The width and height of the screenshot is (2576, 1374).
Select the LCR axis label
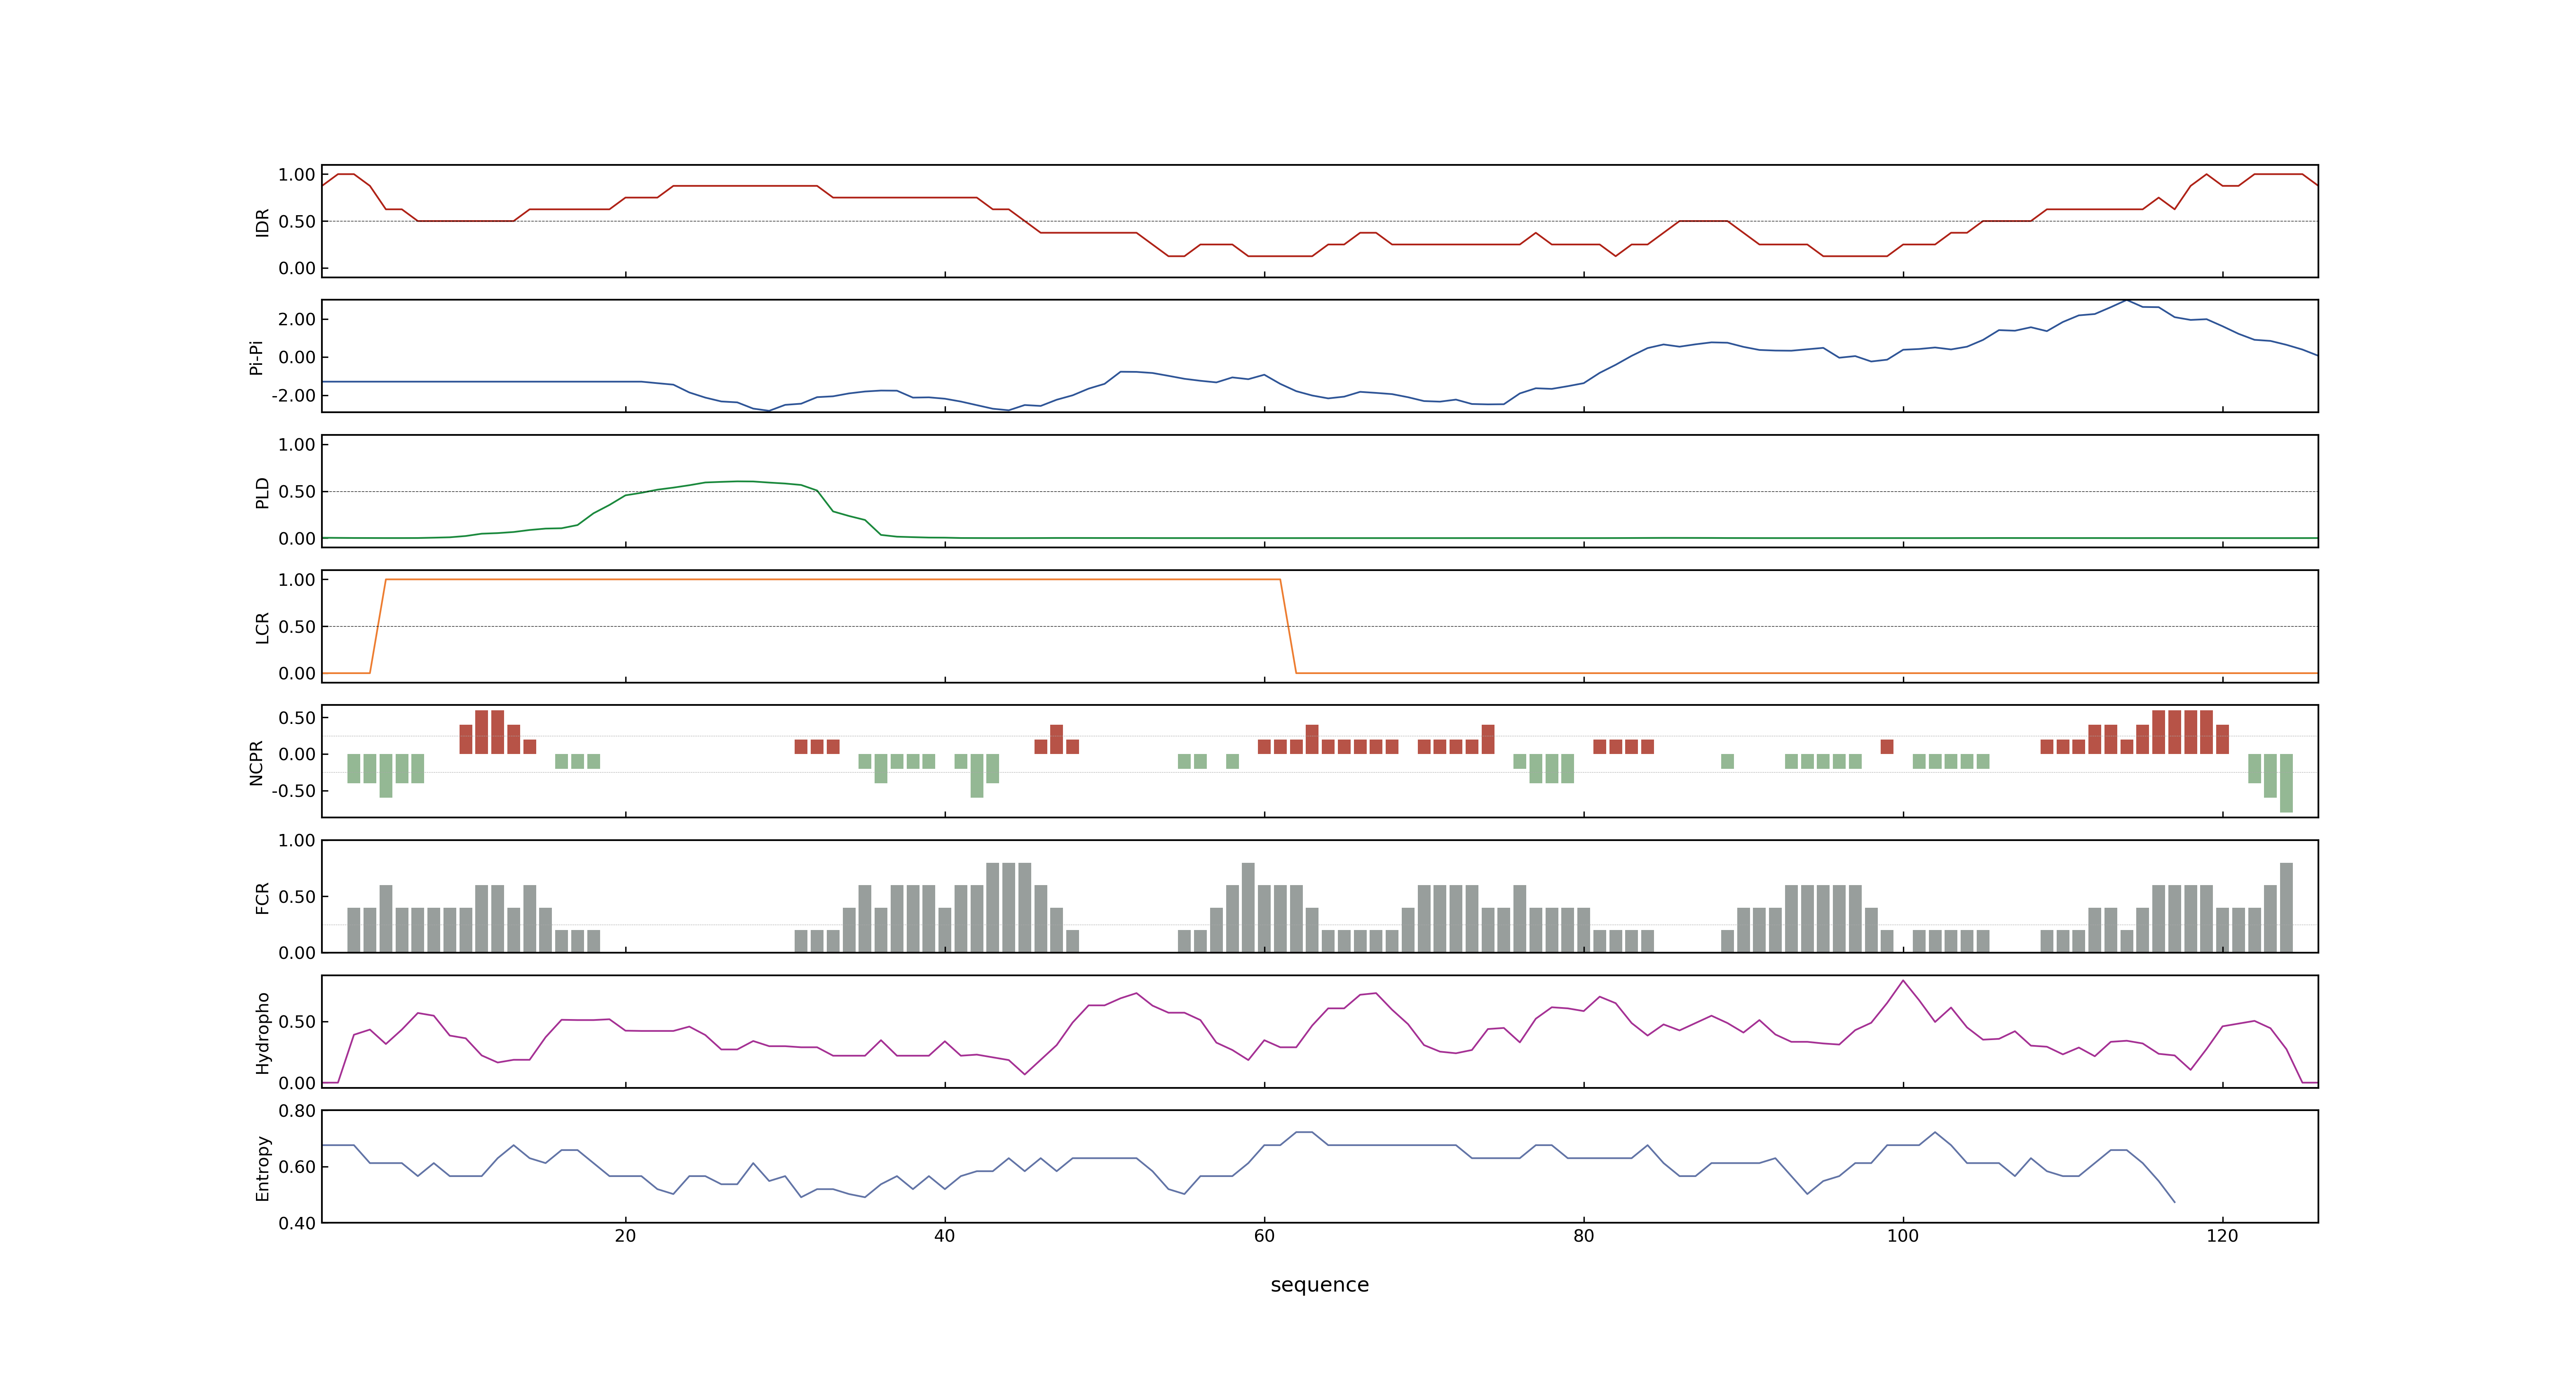[262, 627]
